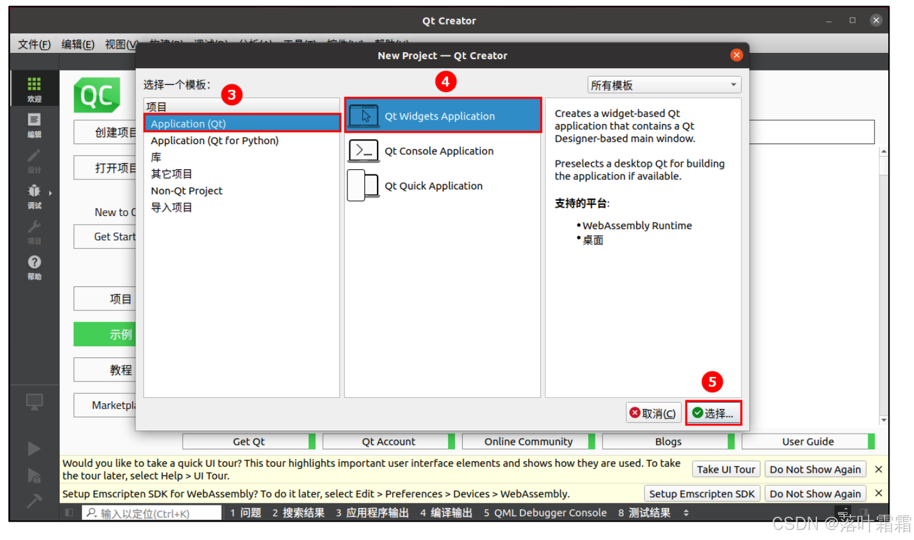Click the Build hammer icon
The image size is (914, 540).
click(x=34, y=501)
